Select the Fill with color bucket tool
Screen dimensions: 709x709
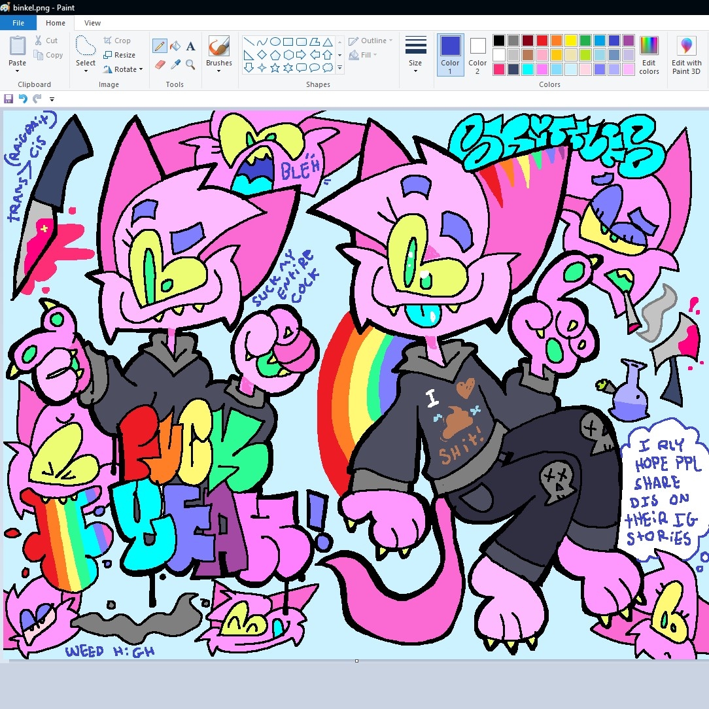pyautogui.click(x=175, y=46)
